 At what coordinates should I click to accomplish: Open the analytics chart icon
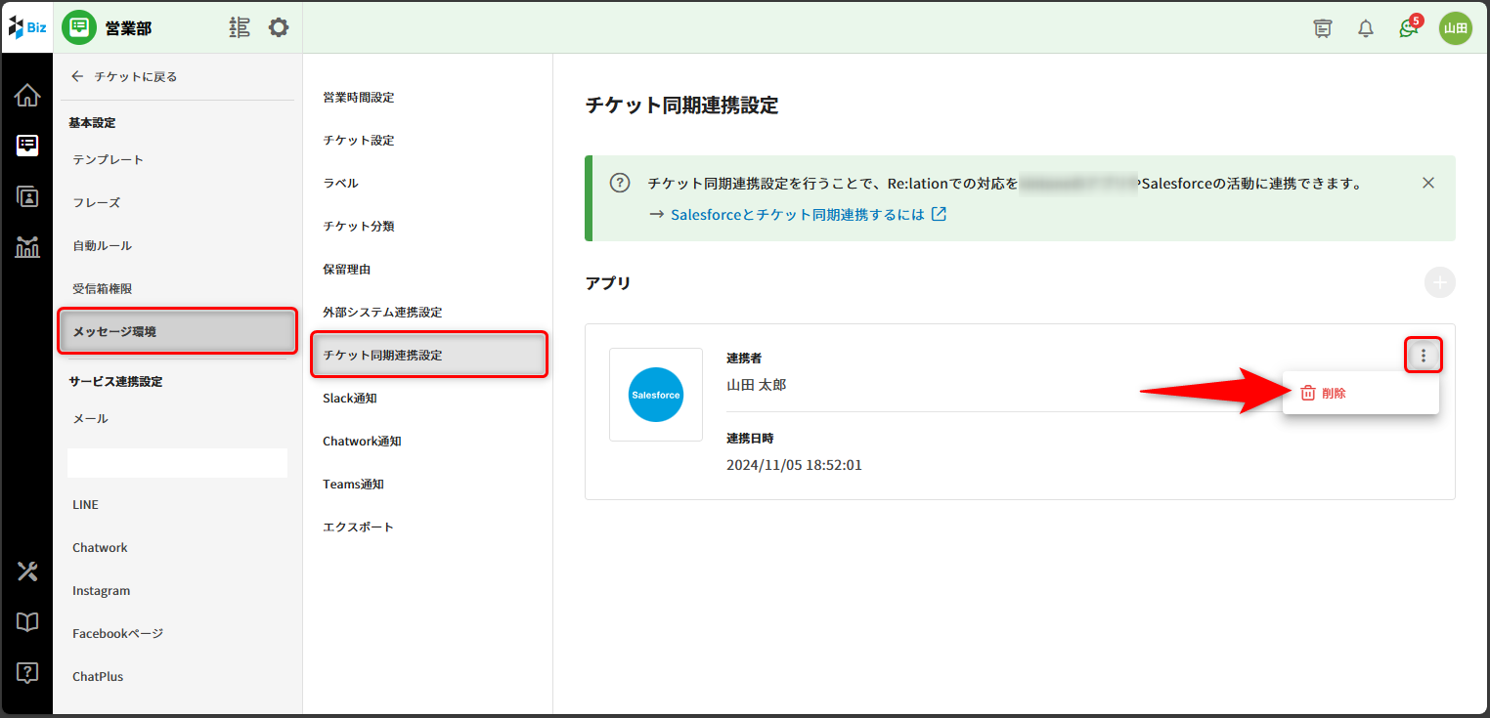[x=27, y=247]
